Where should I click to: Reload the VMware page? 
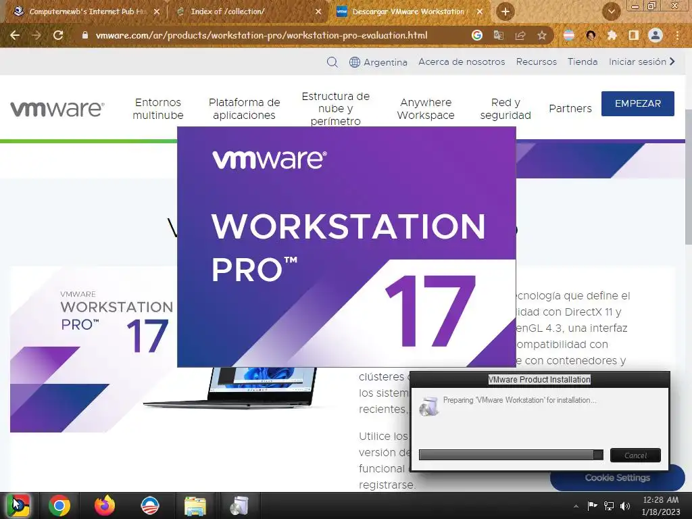pyautogui.click(x=58, y=35)
